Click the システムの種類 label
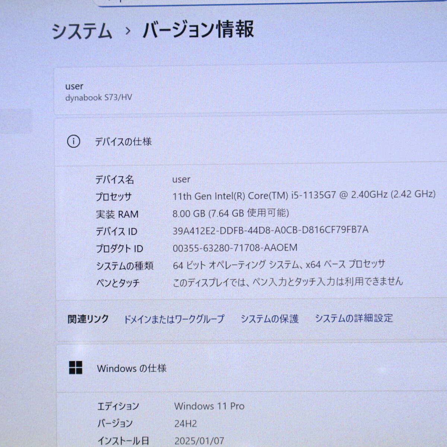447x447 pixels. pyautogui.click(x=125, y=266)
